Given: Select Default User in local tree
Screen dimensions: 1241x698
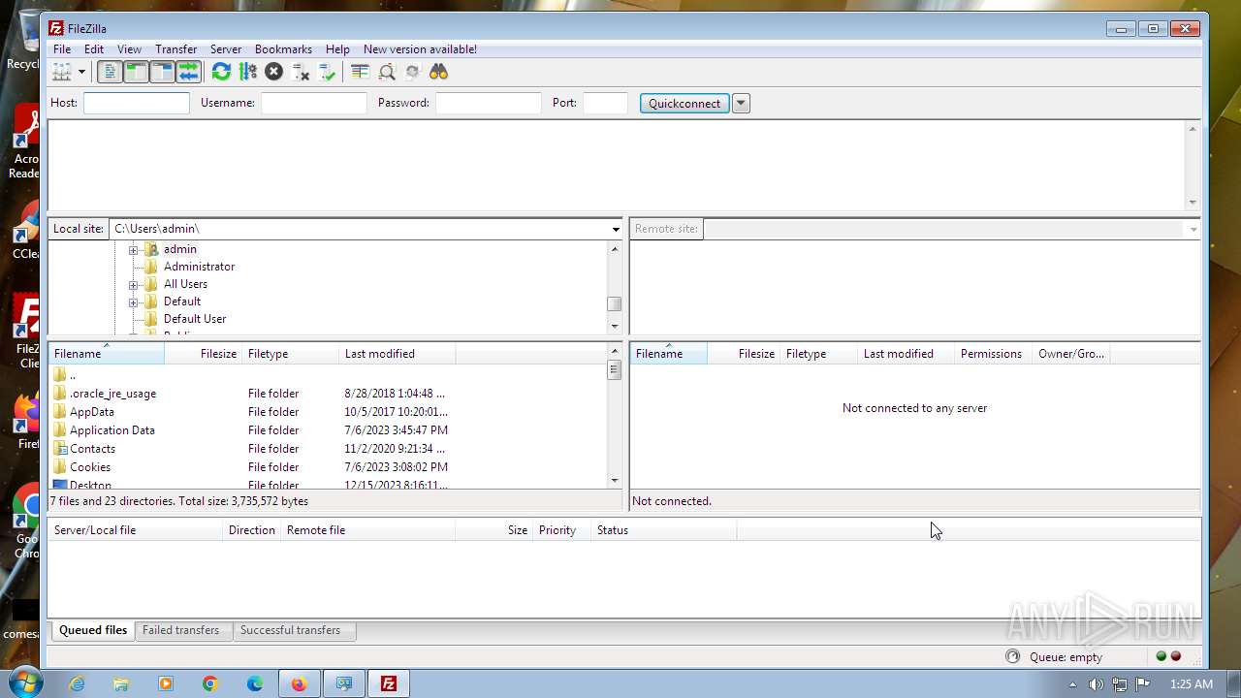Looking at the screenshot, I should [195, 319].
